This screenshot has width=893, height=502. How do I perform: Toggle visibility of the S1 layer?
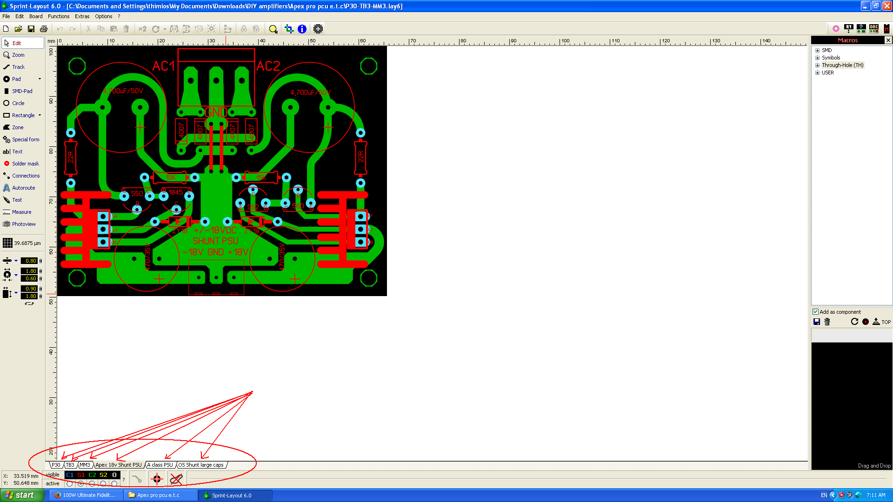click(x=81, y=475)
